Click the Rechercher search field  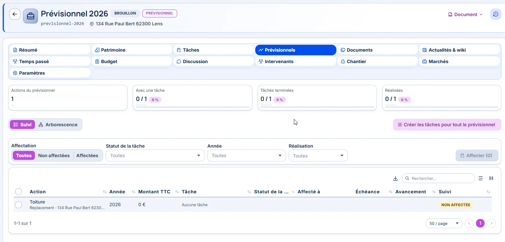(438, 178)
